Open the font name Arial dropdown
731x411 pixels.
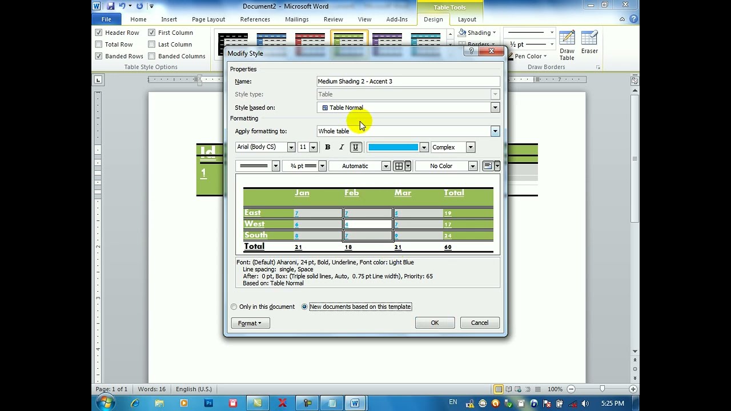point(291,147)
